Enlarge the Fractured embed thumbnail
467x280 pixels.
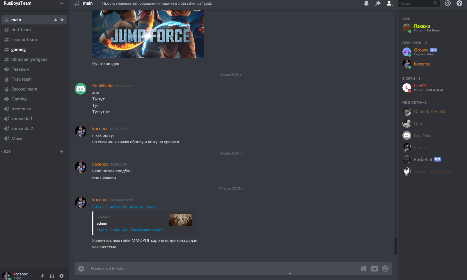(181, 220)
